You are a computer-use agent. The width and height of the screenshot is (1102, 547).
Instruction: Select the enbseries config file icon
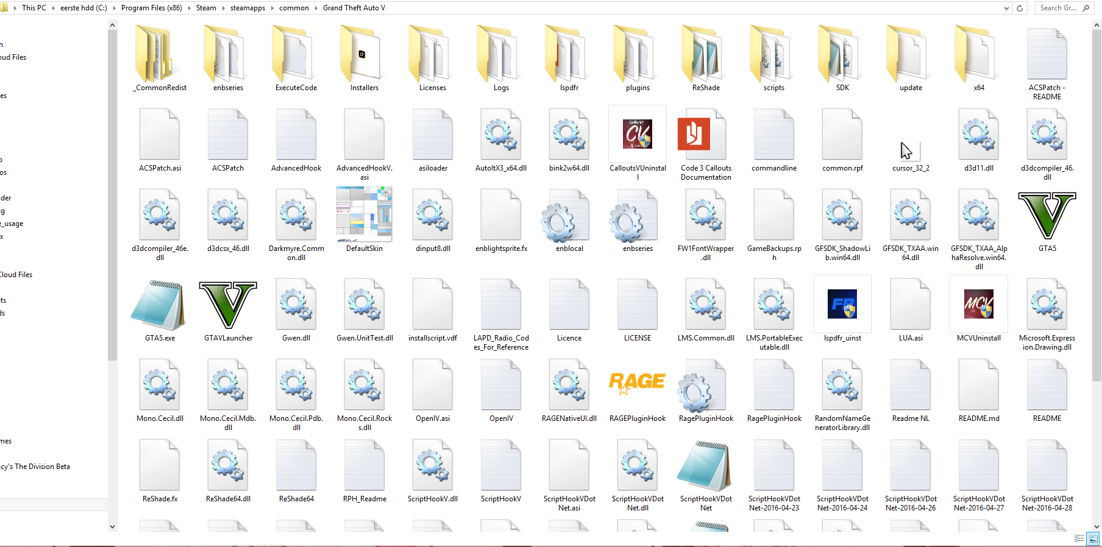click(x=633, y=215)
